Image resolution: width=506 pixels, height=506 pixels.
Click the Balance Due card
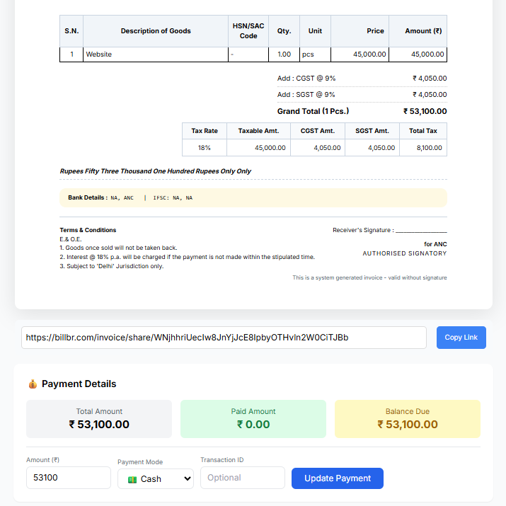pyautogui.click(x=407, y=418)
